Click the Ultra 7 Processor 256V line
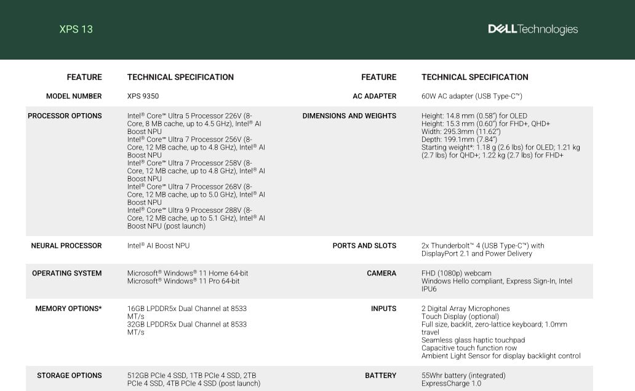 pyautogui.click(x=190, y=139)
